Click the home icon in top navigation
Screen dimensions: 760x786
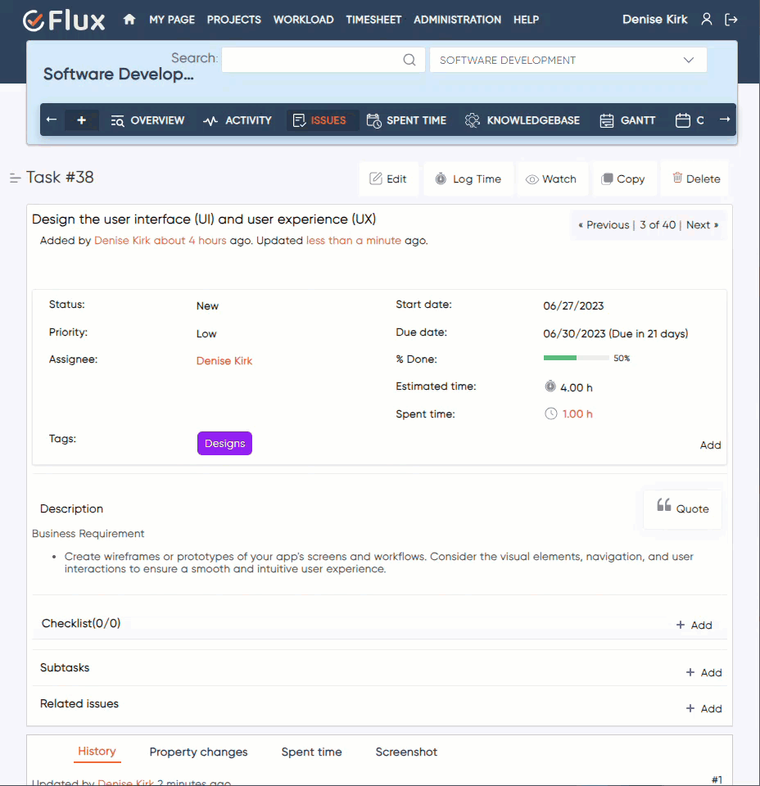[129, 20]
